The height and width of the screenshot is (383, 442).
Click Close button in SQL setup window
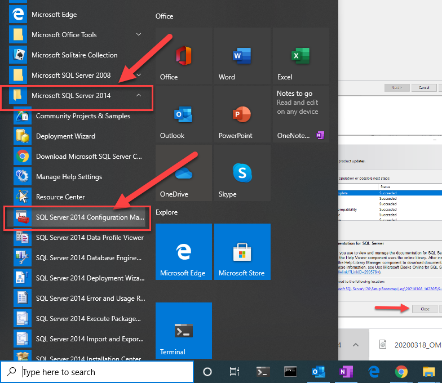pyautogui.click(x=425, y=309)
